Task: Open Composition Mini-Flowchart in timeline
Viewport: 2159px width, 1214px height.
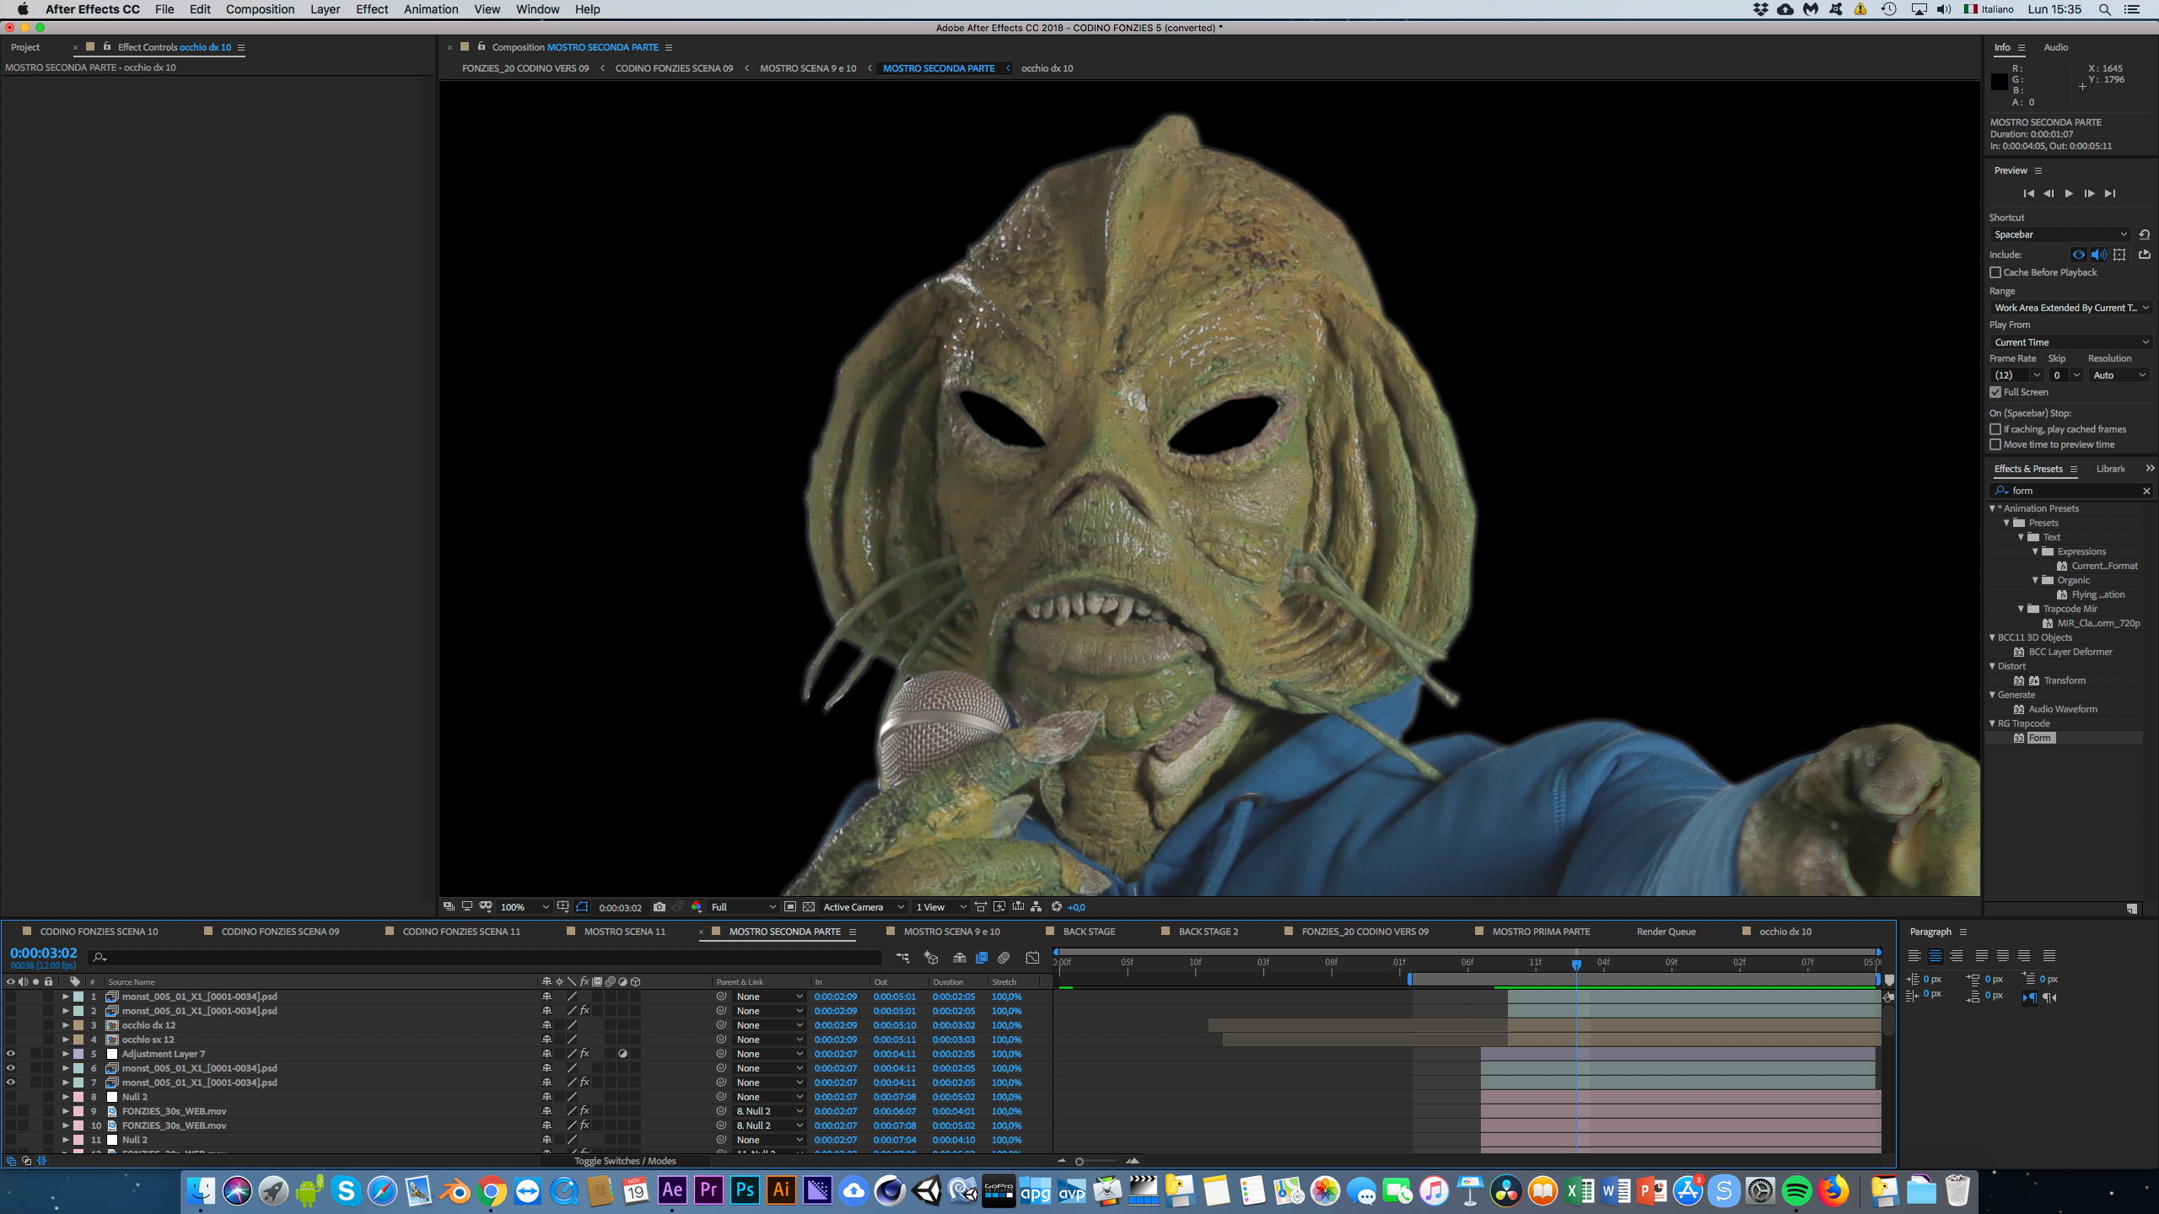Action: coord(902,958)
